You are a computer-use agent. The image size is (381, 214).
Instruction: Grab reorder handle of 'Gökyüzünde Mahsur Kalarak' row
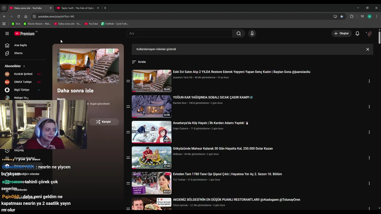click(x=128, y=158)
